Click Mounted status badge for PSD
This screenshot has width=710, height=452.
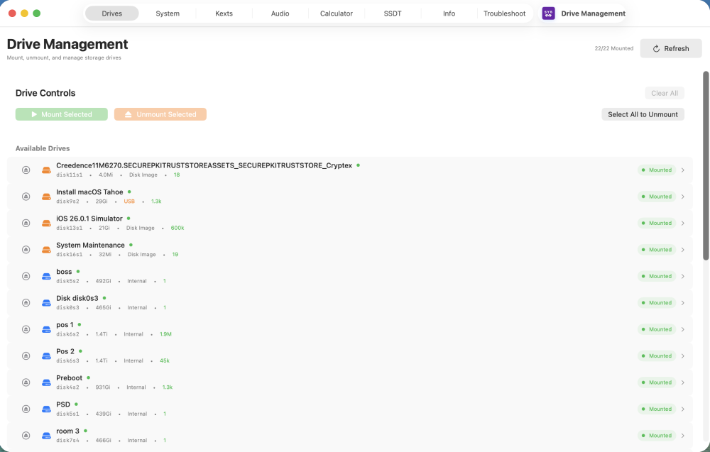pyautogui.click(x=657, y=409)
